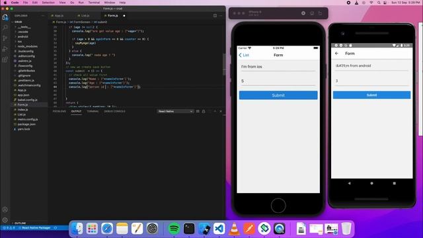Open Terminal from the Dock
The width and height of the screenshot is (423, 238).
pos(189,229)
